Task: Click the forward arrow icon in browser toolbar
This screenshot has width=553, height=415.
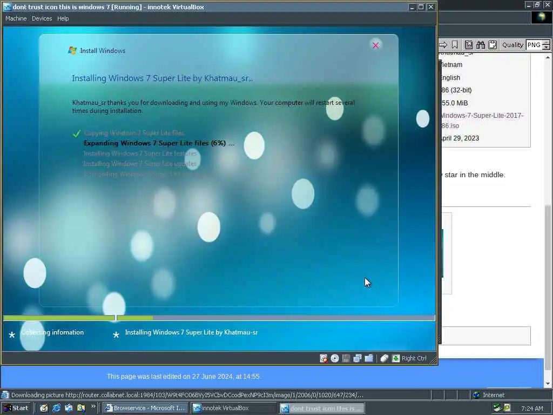Action: point(443,45)
